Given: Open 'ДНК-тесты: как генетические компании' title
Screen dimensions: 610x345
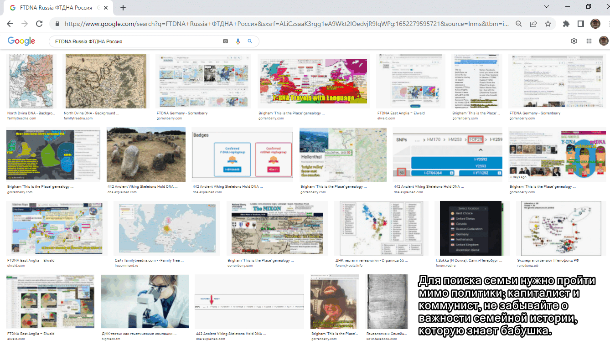Looking at the screenshot, I should (x=139, y=334).
